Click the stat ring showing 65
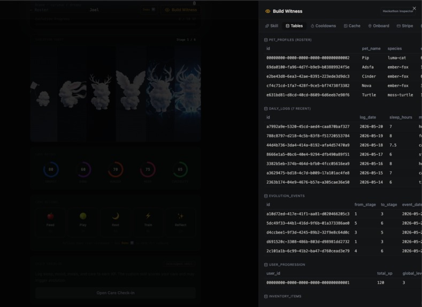Screen dimensions: 422x307 point(180,169)
